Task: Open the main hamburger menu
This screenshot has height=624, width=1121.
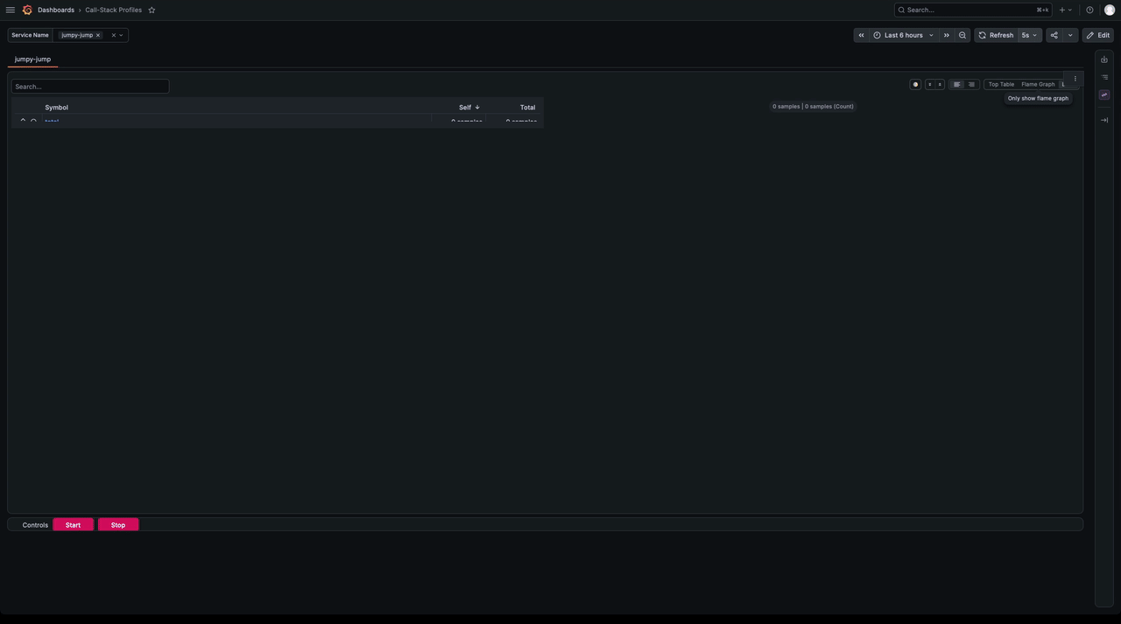Action: [x=11, y=10]
